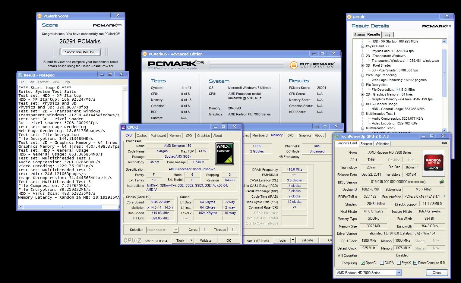Open the Notepad Format menu

(43, 82)
